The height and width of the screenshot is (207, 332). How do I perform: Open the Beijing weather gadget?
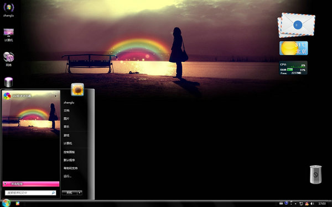point(293,48)
